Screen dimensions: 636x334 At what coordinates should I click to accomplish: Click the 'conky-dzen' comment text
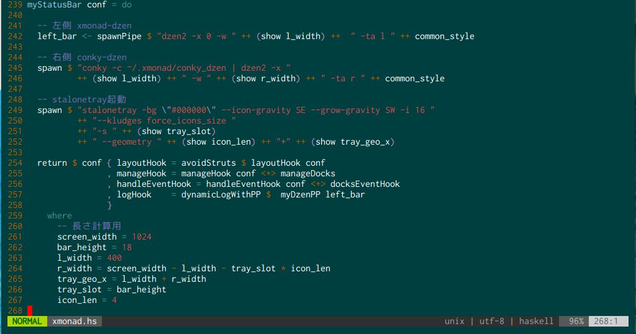102,58
